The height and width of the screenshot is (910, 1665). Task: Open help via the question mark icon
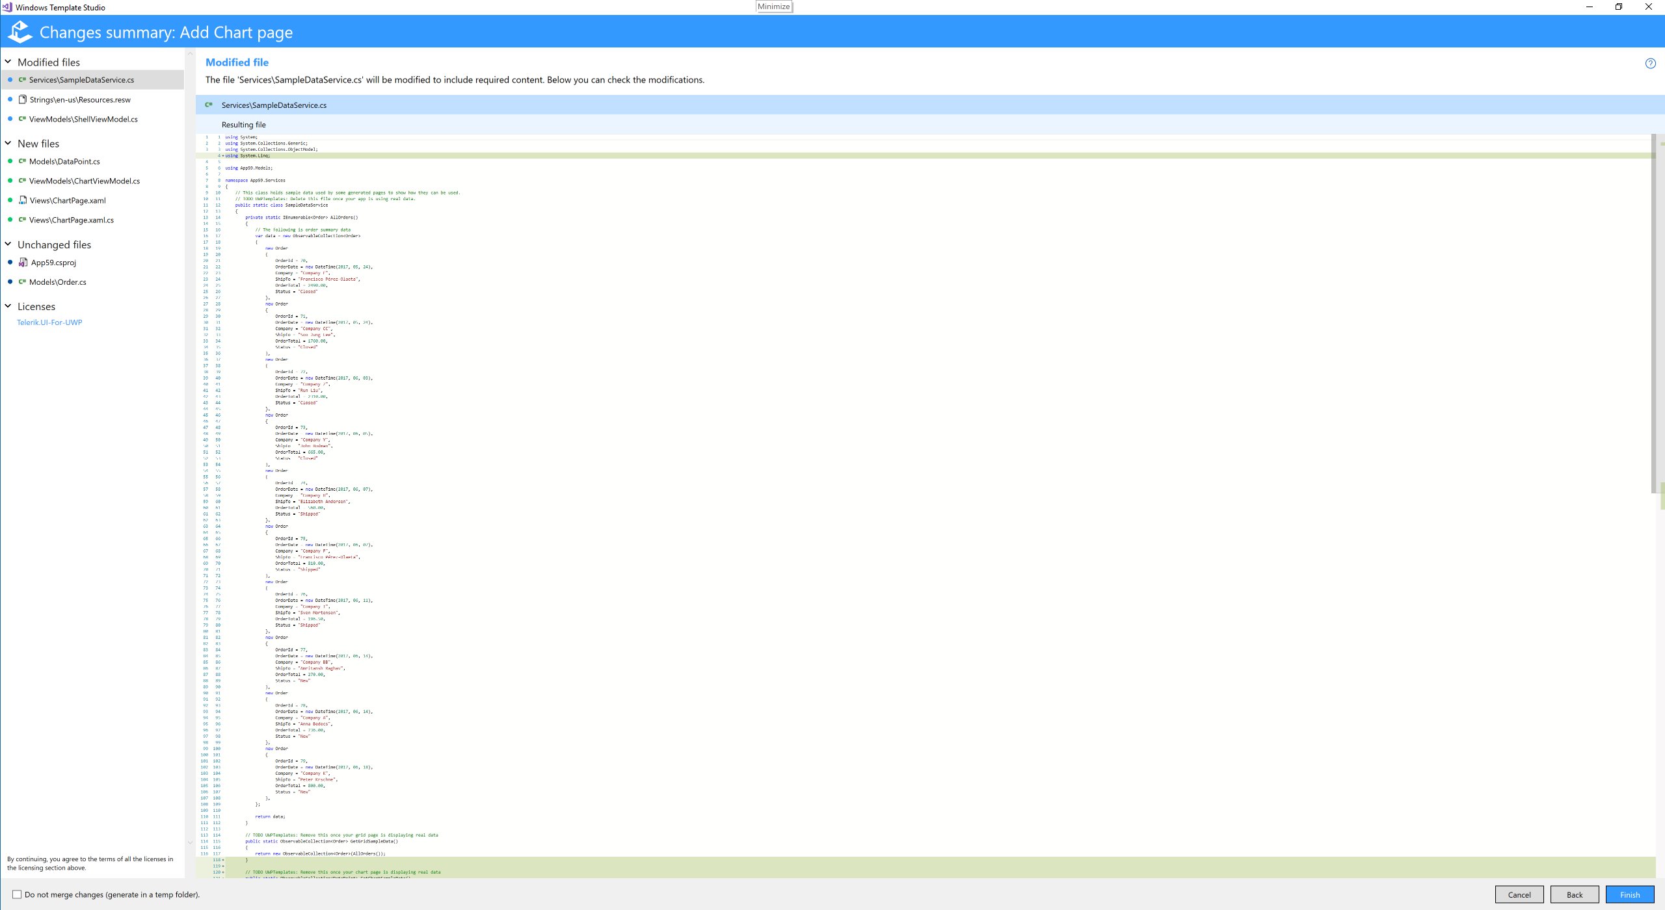[1649, 63]
